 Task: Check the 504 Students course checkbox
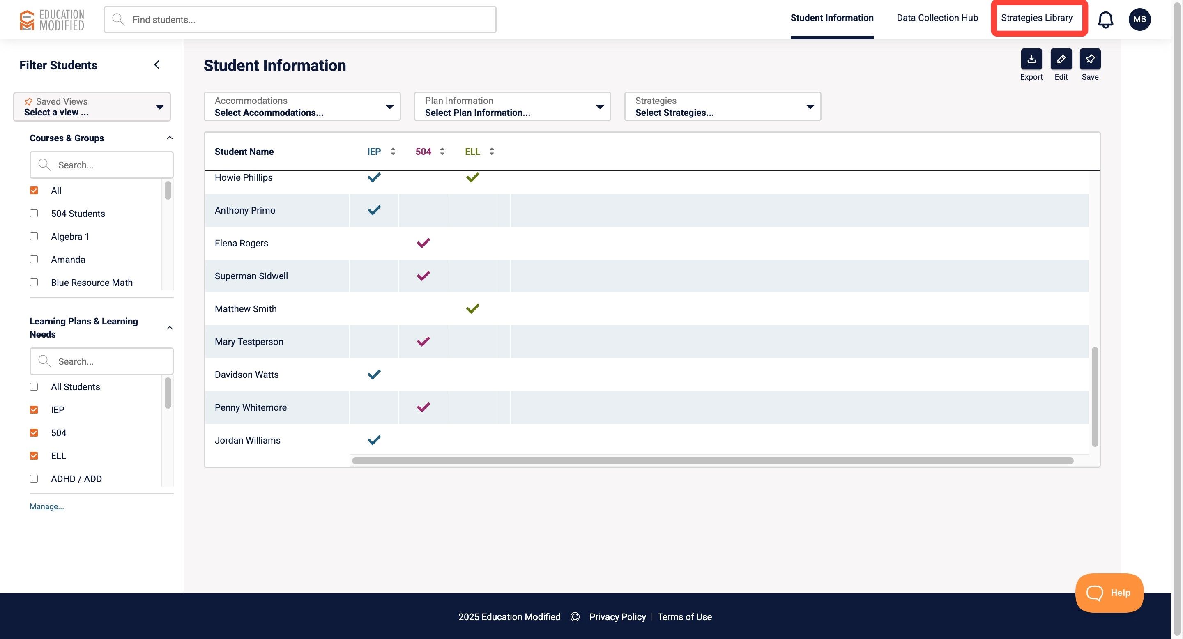click(34, 214)
